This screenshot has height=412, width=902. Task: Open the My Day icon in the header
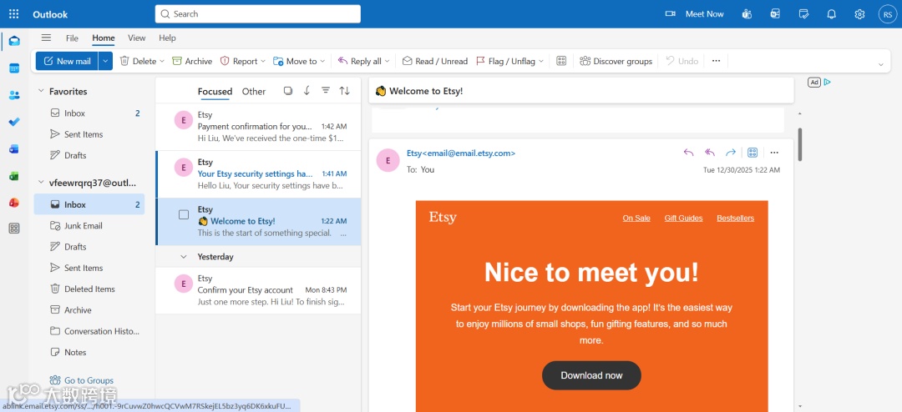[803, 14]
